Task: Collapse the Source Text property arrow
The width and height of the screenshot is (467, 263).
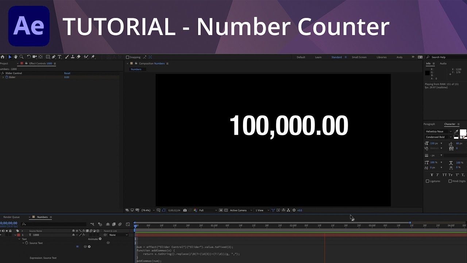Action: click(24, 243)
